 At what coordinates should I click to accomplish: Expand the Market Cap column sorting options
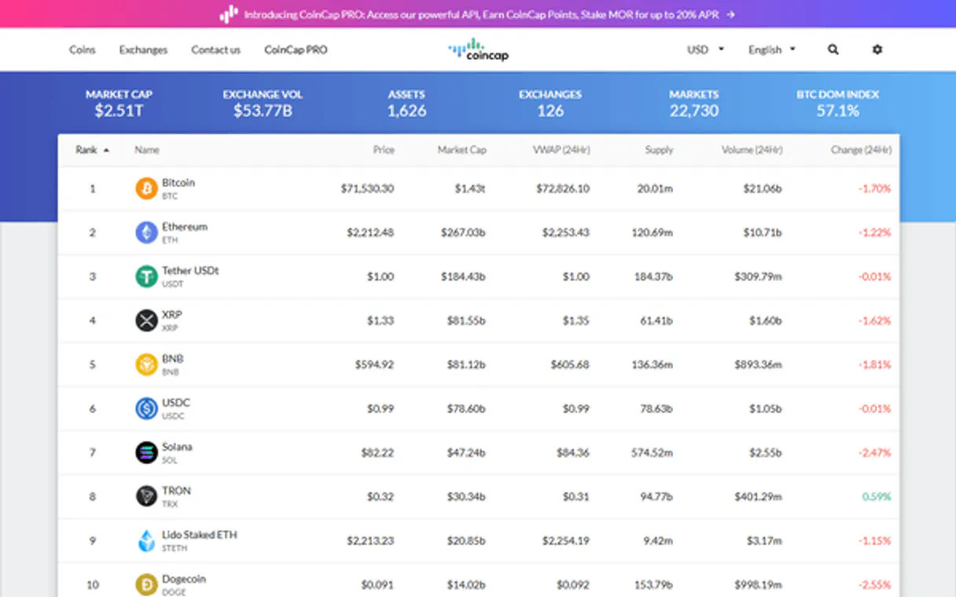click(462, 149)
